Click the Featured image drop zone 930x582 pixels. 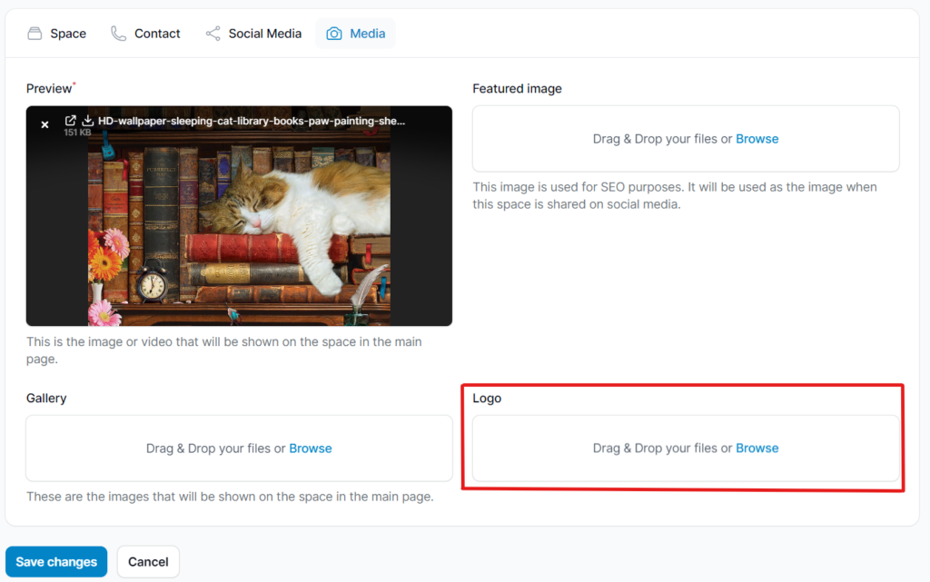(x=686, y=139)
